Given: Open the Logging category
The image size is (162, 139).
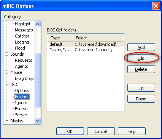Looking at the screenshot, I should [22, 42].
